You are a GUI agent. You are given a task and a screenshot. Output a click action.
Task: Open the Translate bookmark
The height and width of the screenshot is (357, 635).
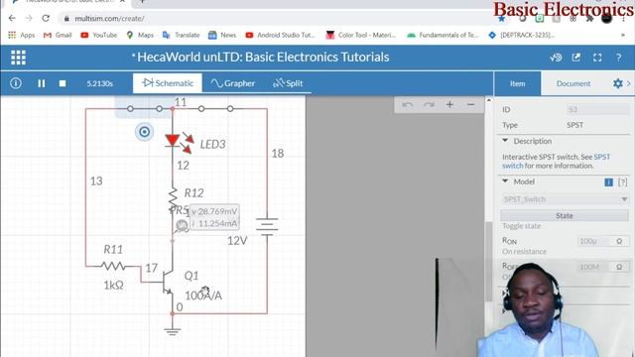[x=181, y=36]
